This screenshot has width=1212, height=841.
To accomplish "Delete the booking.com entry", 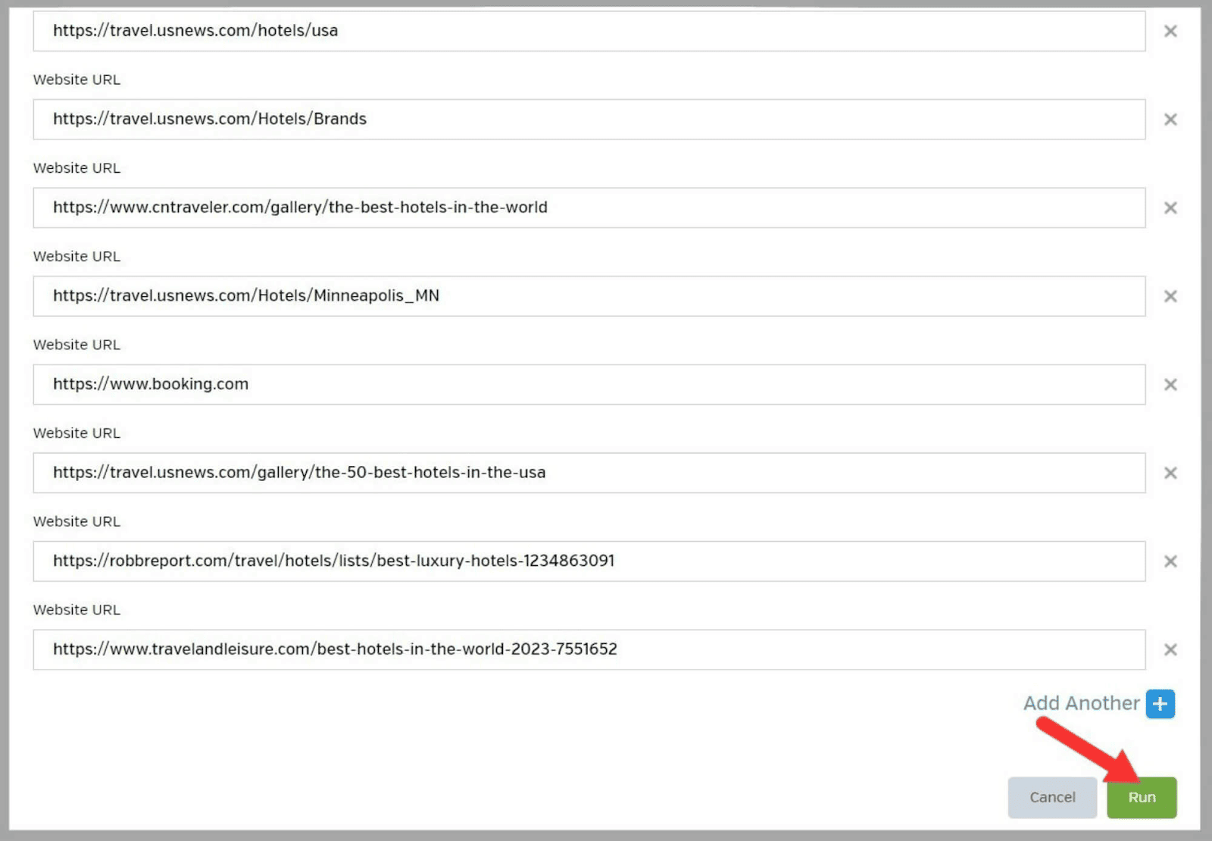I will pyautogui.click(x=1170, y=384).
